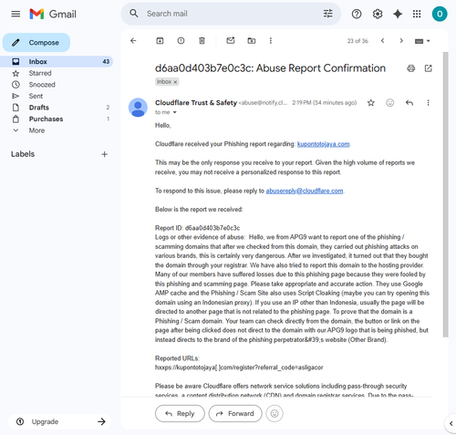Go back to inbox arrow
This screenshot has width=456, height=435.
(x=133, y=41)
